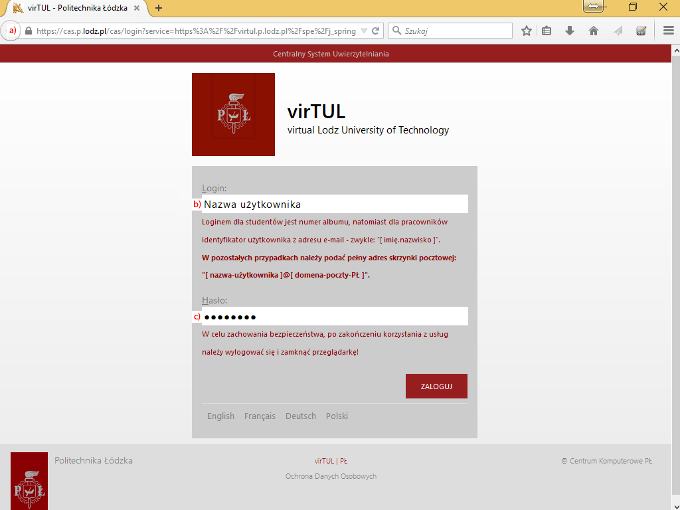Viewport: 680px width, 510px height.
Task: Open the downloads arrow icon
Action: [570, 31]
